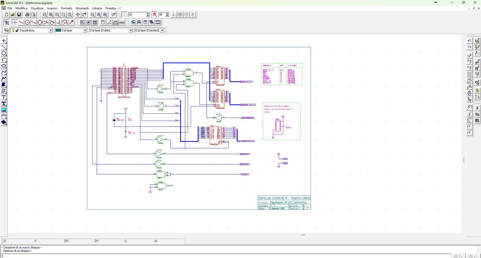
Task: Click the Paste clipboard icon
Action: [477, 120]
